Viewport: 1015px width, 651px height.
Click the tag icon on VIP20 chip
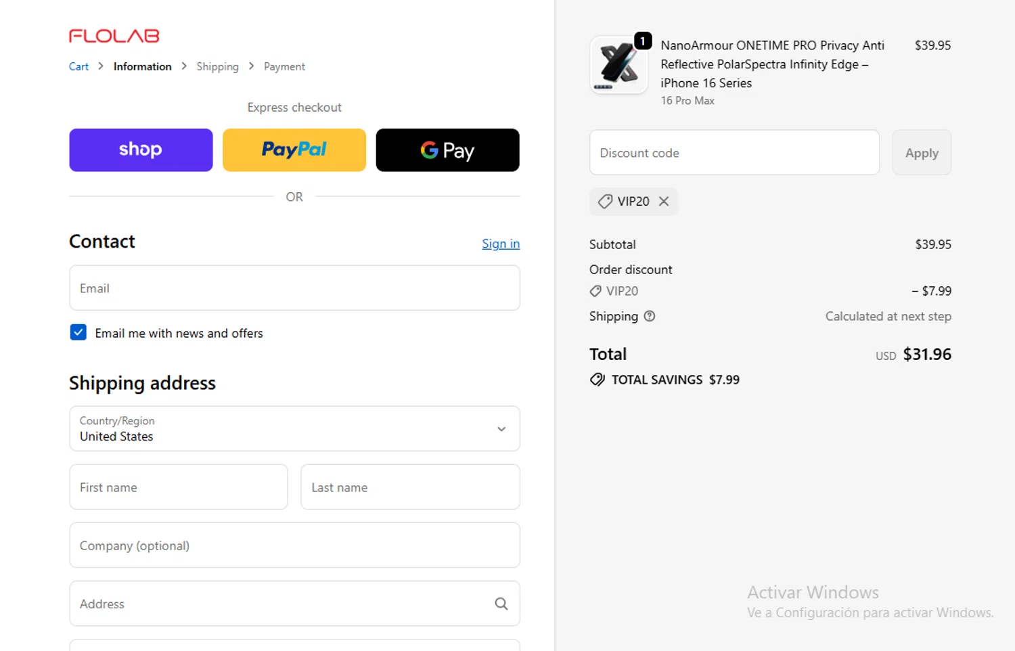point(605,201)
